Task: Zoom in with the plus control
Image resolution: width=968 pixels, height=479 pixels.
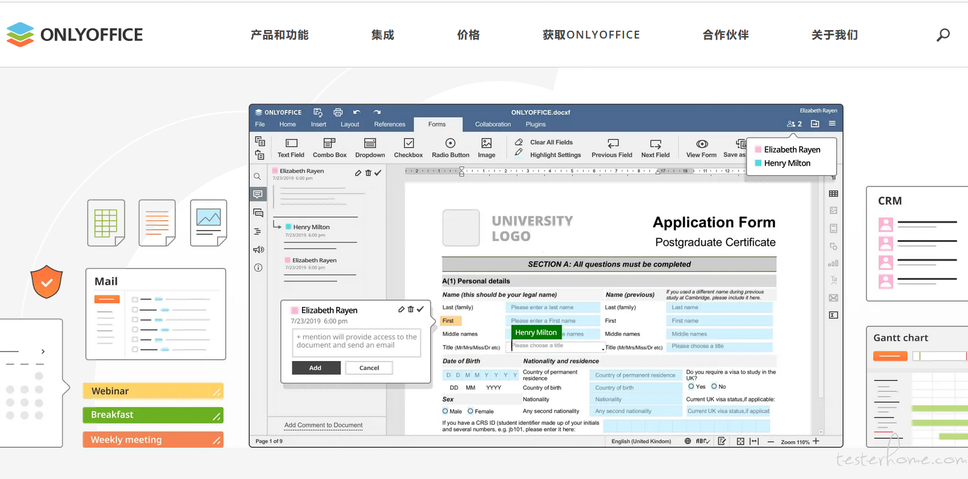Action: (x=816, y=441)
